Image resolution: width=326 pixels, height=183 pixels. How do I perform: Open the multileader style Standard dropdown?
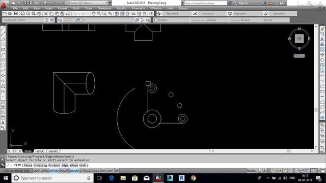283,14
